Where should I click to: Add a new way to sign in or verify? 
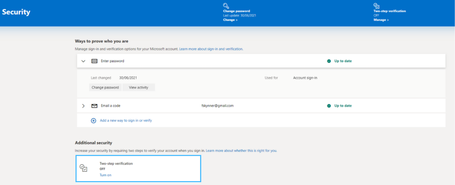[126, 121]
